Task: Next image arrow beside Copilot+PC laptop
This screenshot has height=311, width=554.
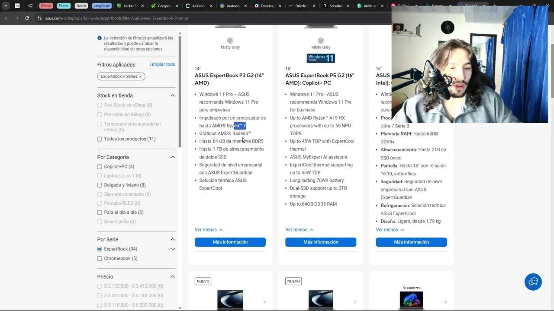Action: [x=445, y=302]
